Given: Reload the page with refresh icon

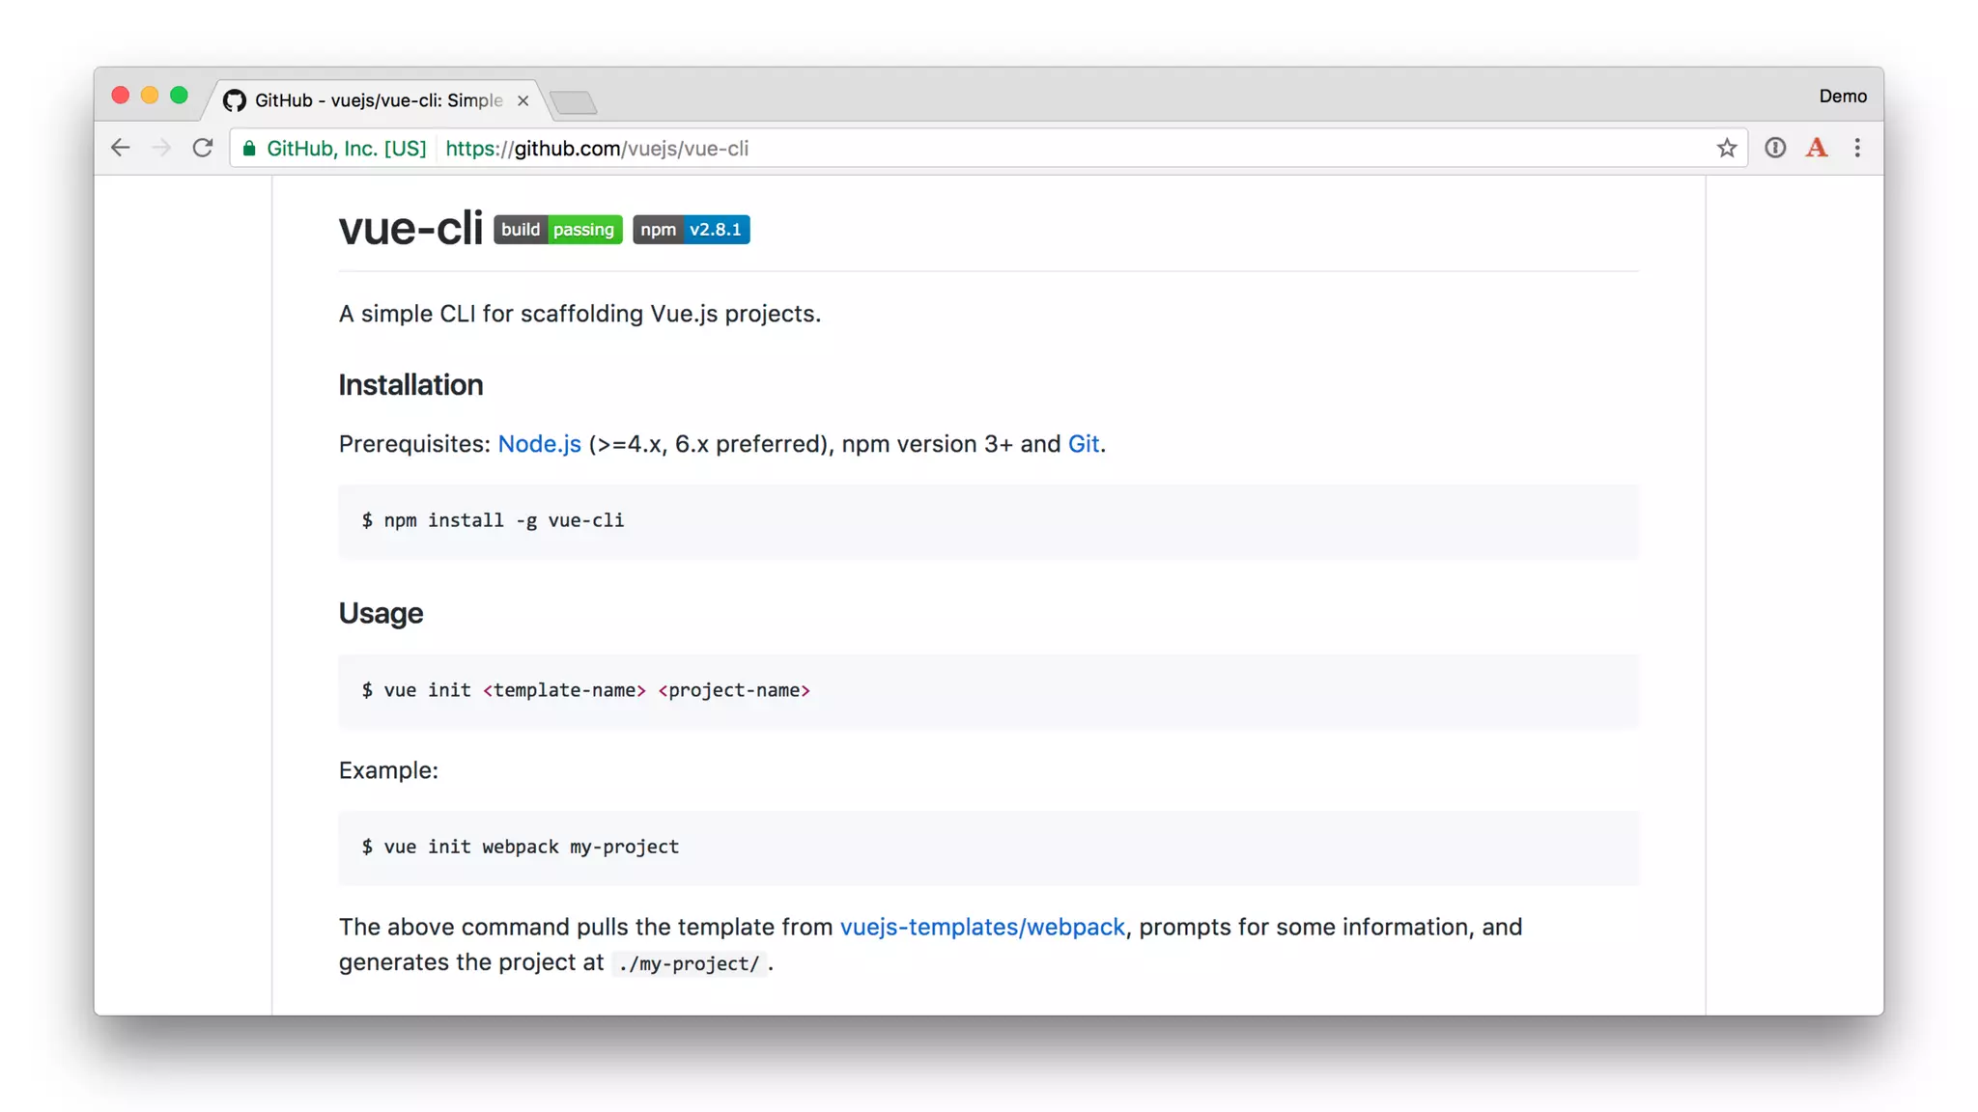Looking at the screenshot, I should click(x=202, y=148).
